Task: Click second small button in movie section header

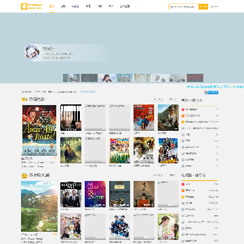Action: pyautogui.click(x=173, y=99)
